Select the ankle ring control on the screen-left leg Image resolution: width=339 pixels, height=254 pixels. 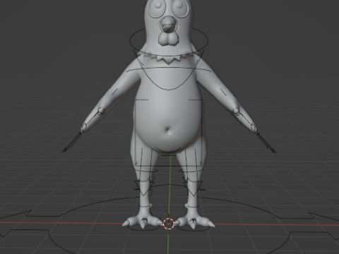pos(145,206)
